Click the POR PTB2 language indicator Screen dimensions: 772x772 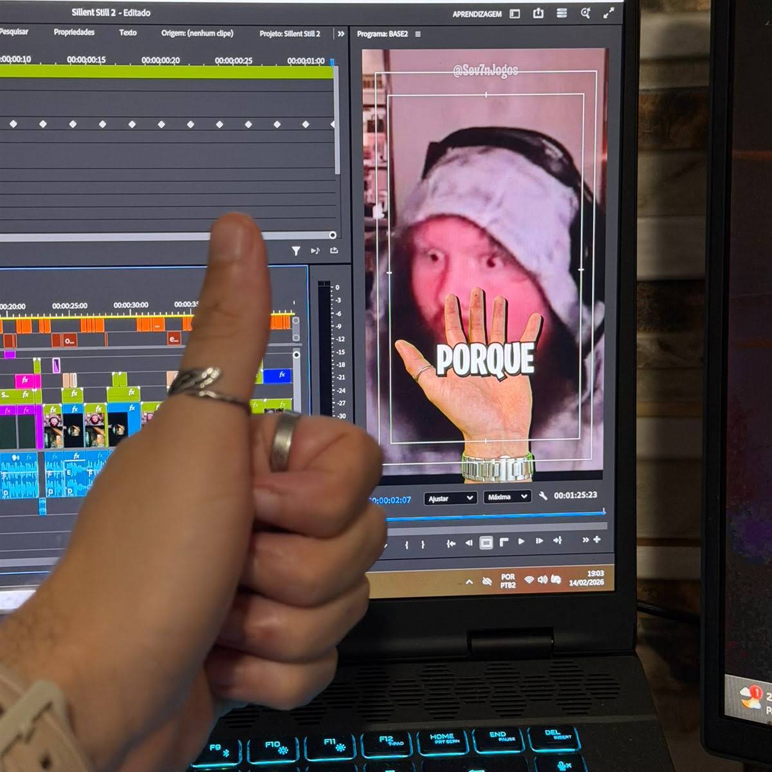508,581
